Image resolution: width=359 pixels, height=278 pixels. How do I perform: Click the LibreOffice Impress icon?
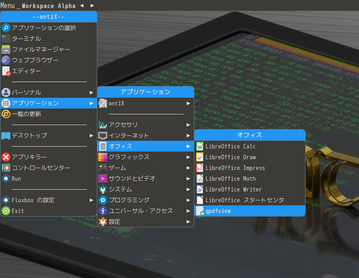[x=200, y=168]
